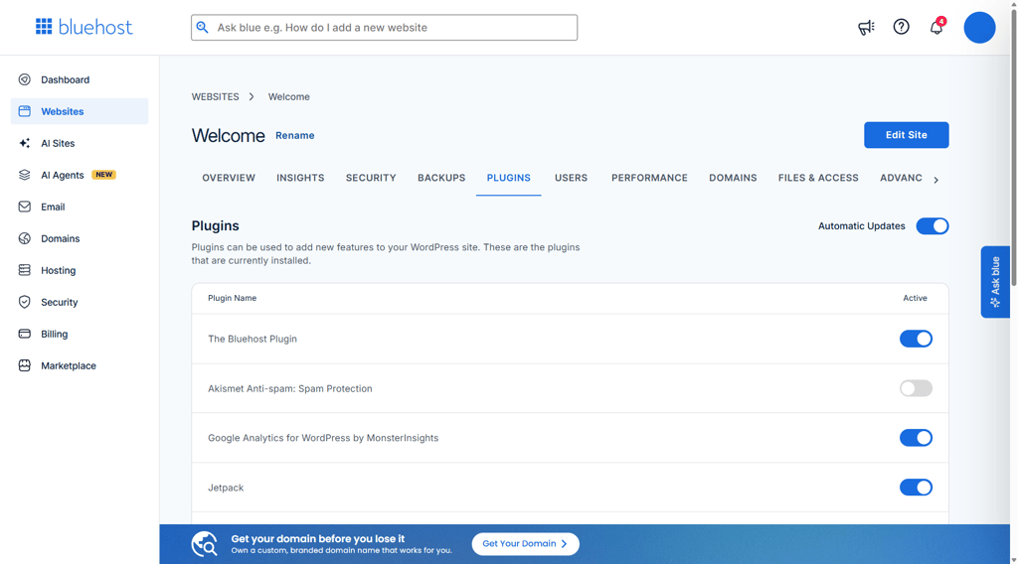Click the search magnifier icon
Screen dimensions: 1018x564
[x=203, y=27]
